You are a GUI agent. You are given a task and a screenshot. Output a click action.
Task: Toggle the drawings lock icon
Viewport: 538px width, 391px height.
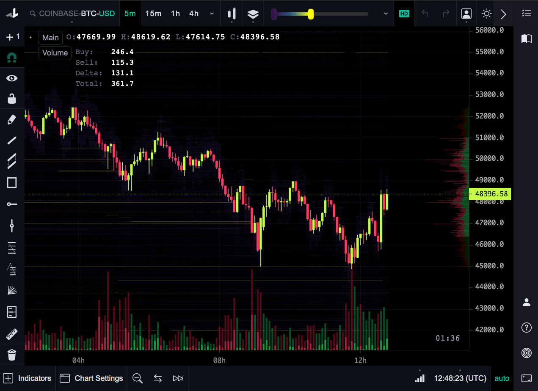12,99
